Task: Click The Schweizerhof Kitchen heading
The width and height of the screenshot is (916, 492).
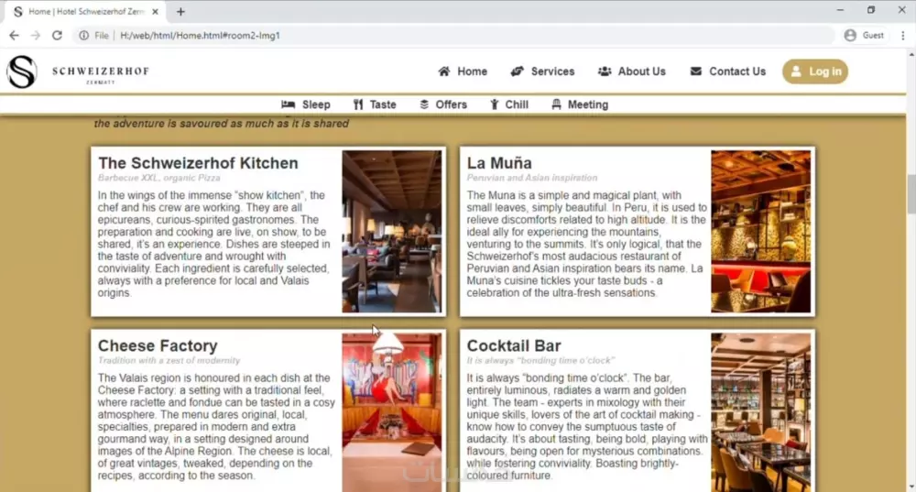Action: 198,163
